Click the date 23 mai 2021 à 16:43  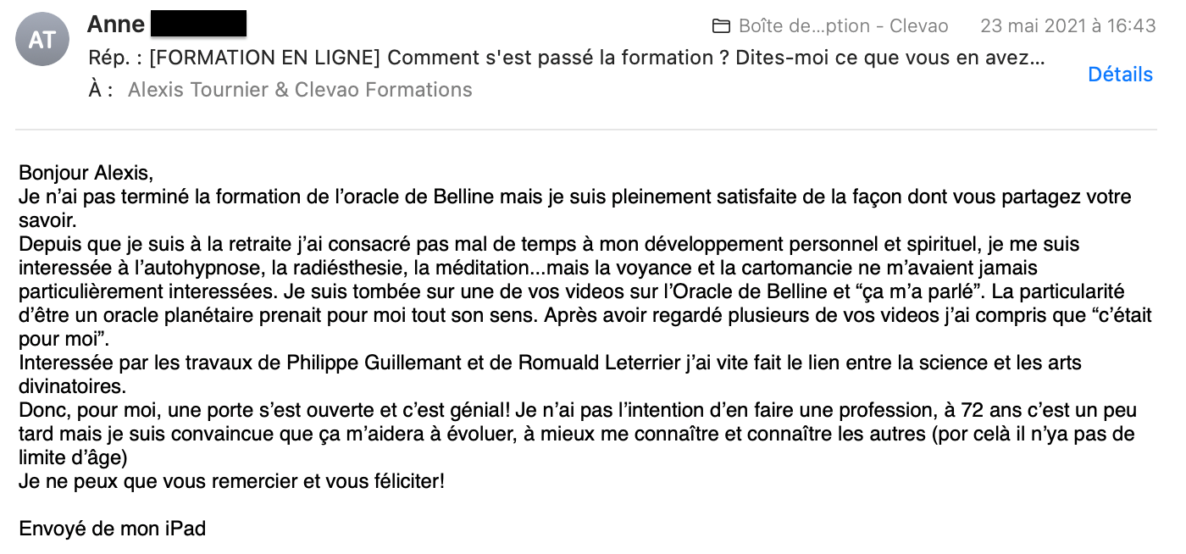(x=1067, y=26)
